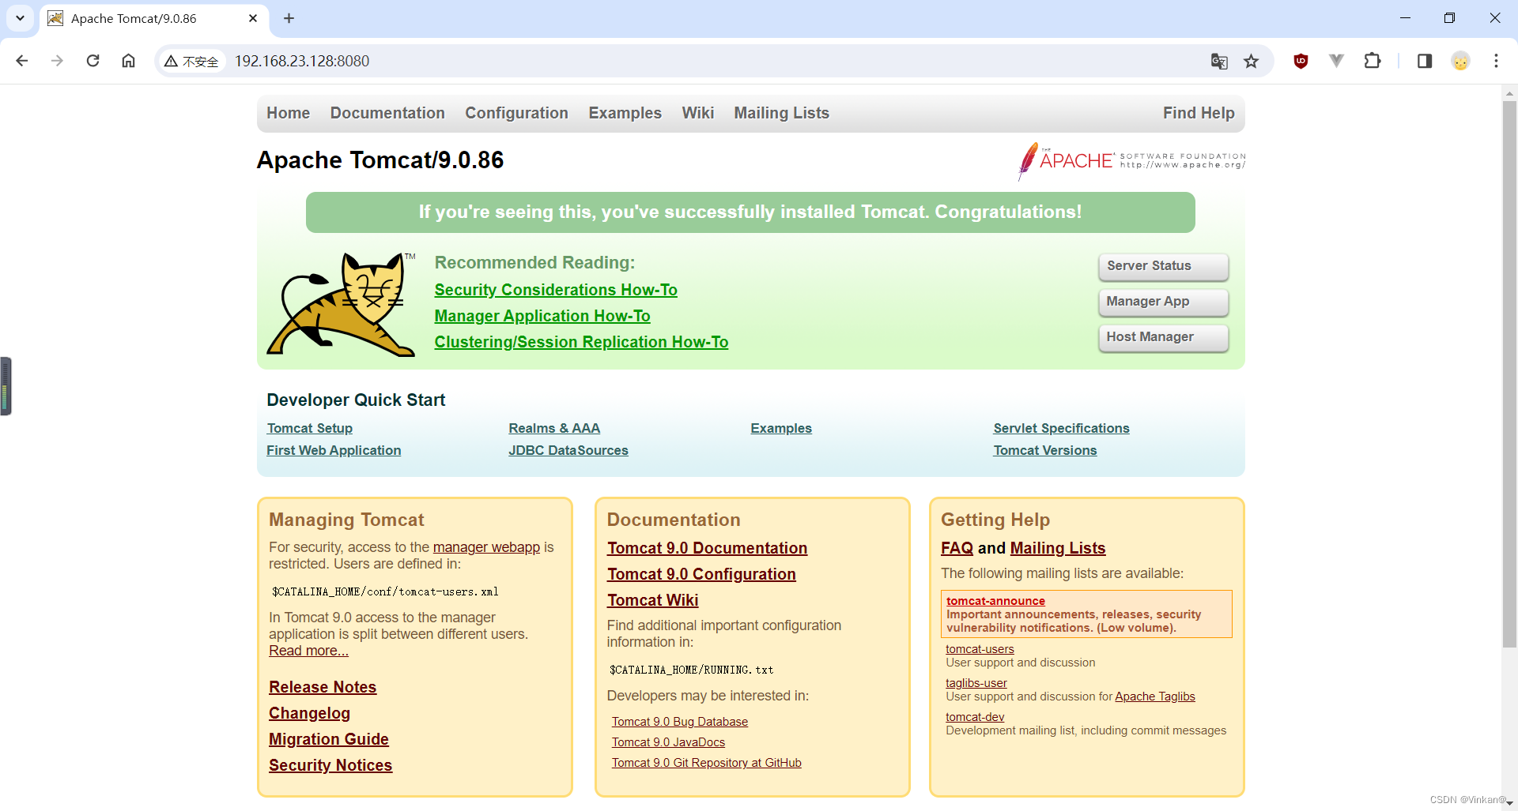The image size is (1518, 811).
Task: Open the Home navigation item
Action: (x=288, y=113)
